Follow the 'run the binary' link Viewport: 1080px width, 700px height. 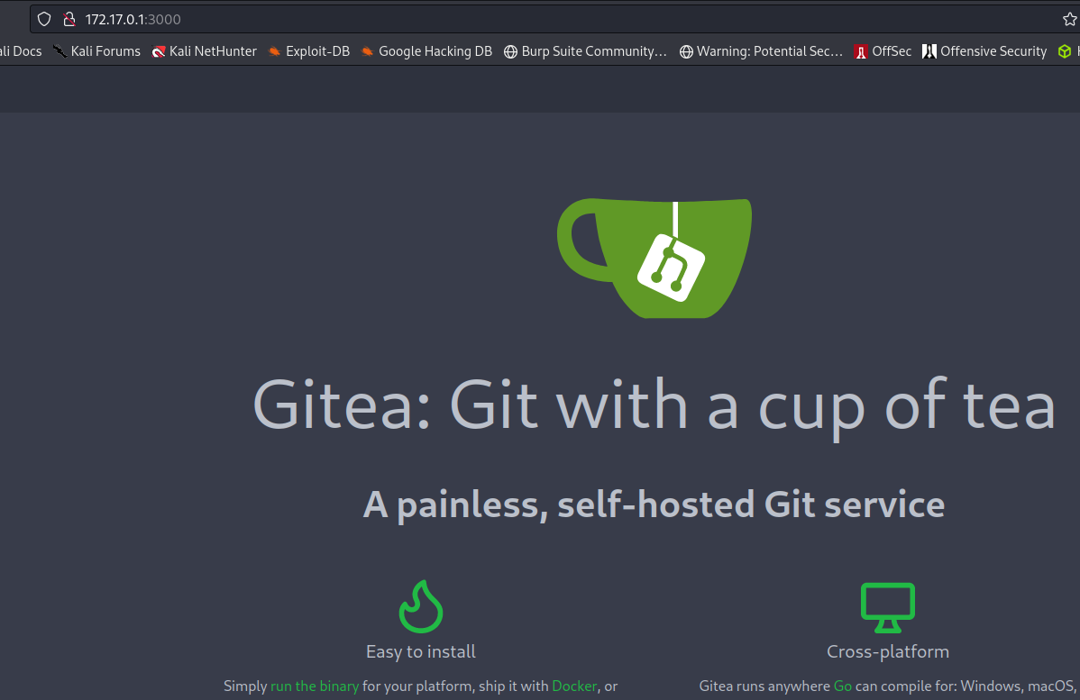click(315, 686)
